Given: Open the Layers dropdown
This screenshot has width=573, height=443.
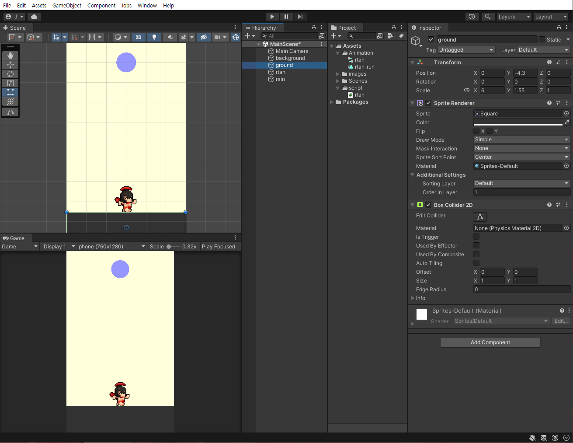Looking at the screenshot, I should pyautogui.click(x=514, y=17).
